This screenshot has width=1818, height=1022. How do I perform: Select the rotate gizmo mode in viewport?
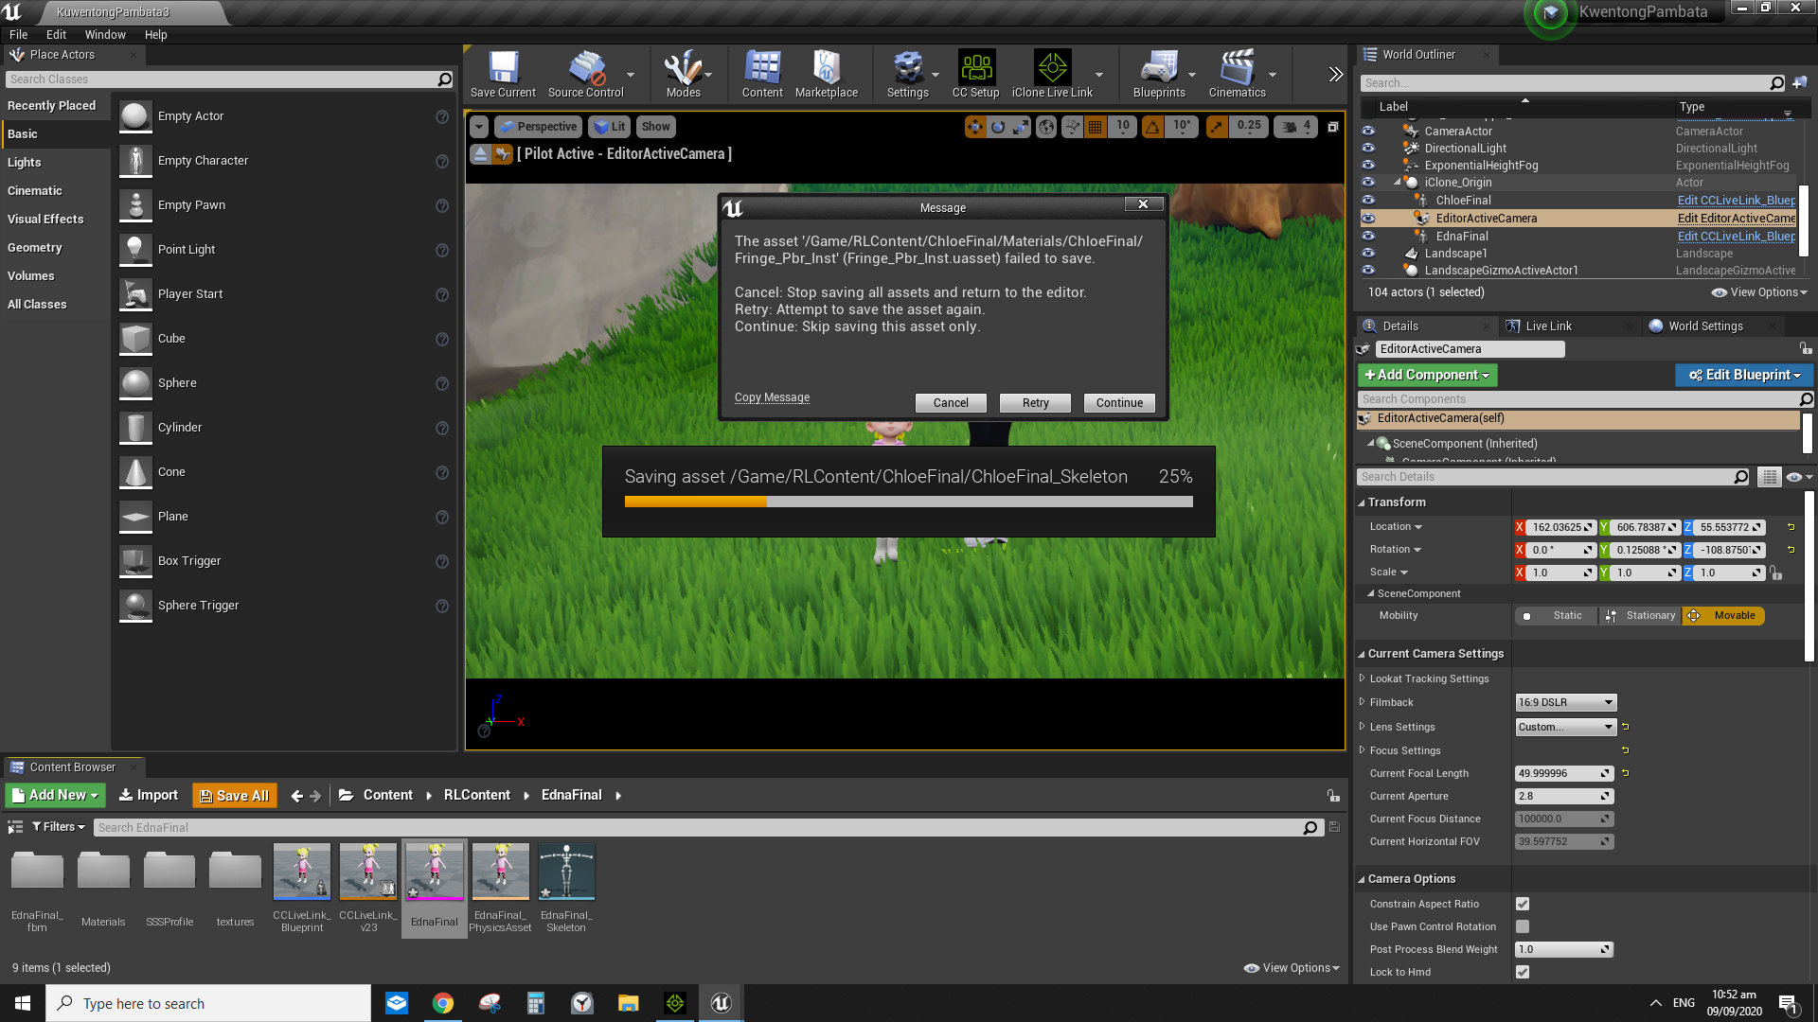click(x=998, y=126)
